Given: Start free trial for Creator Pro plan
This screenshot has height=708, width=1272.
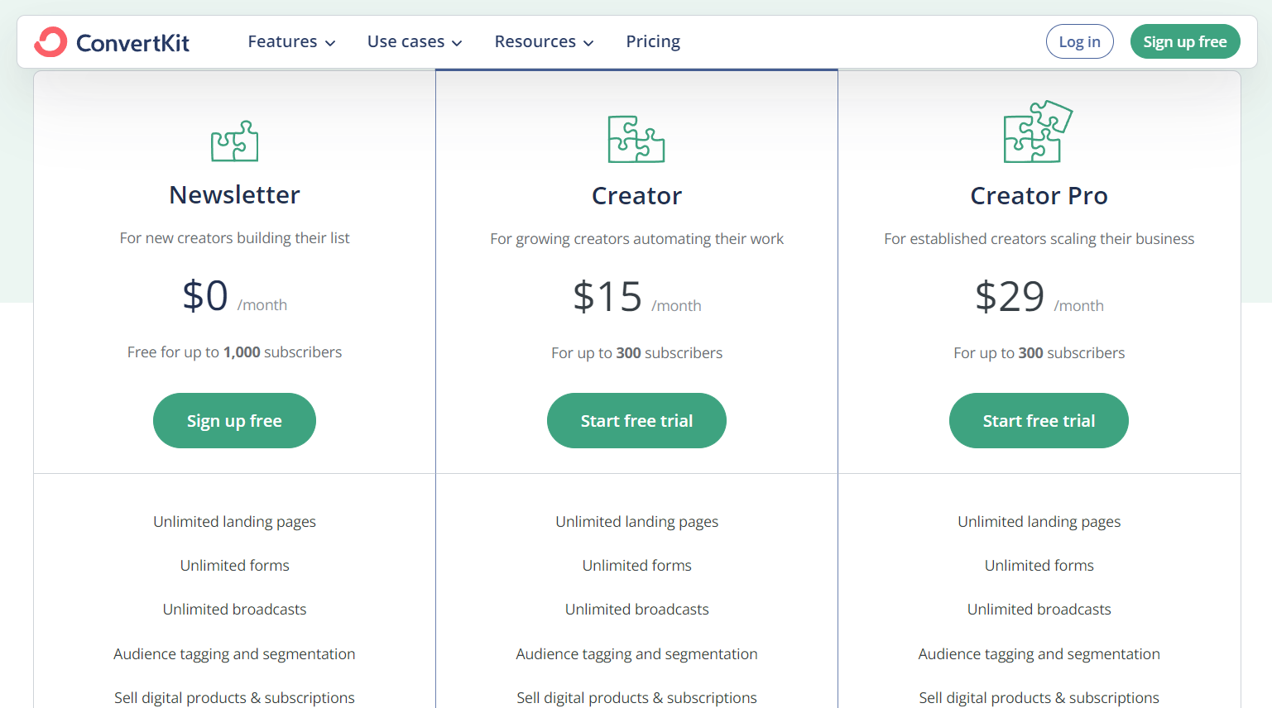Looking at the screenshot, I should [x=1039, y=420].
